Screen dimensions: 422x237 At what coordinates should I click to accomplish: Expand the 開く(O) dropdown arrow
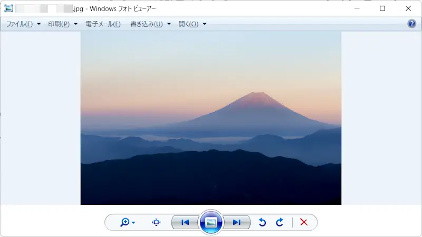click(205, 24)
